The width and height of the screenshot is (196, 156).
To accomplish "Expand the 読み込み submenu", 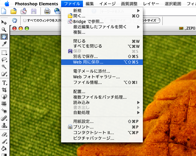I will pos(102,102).
